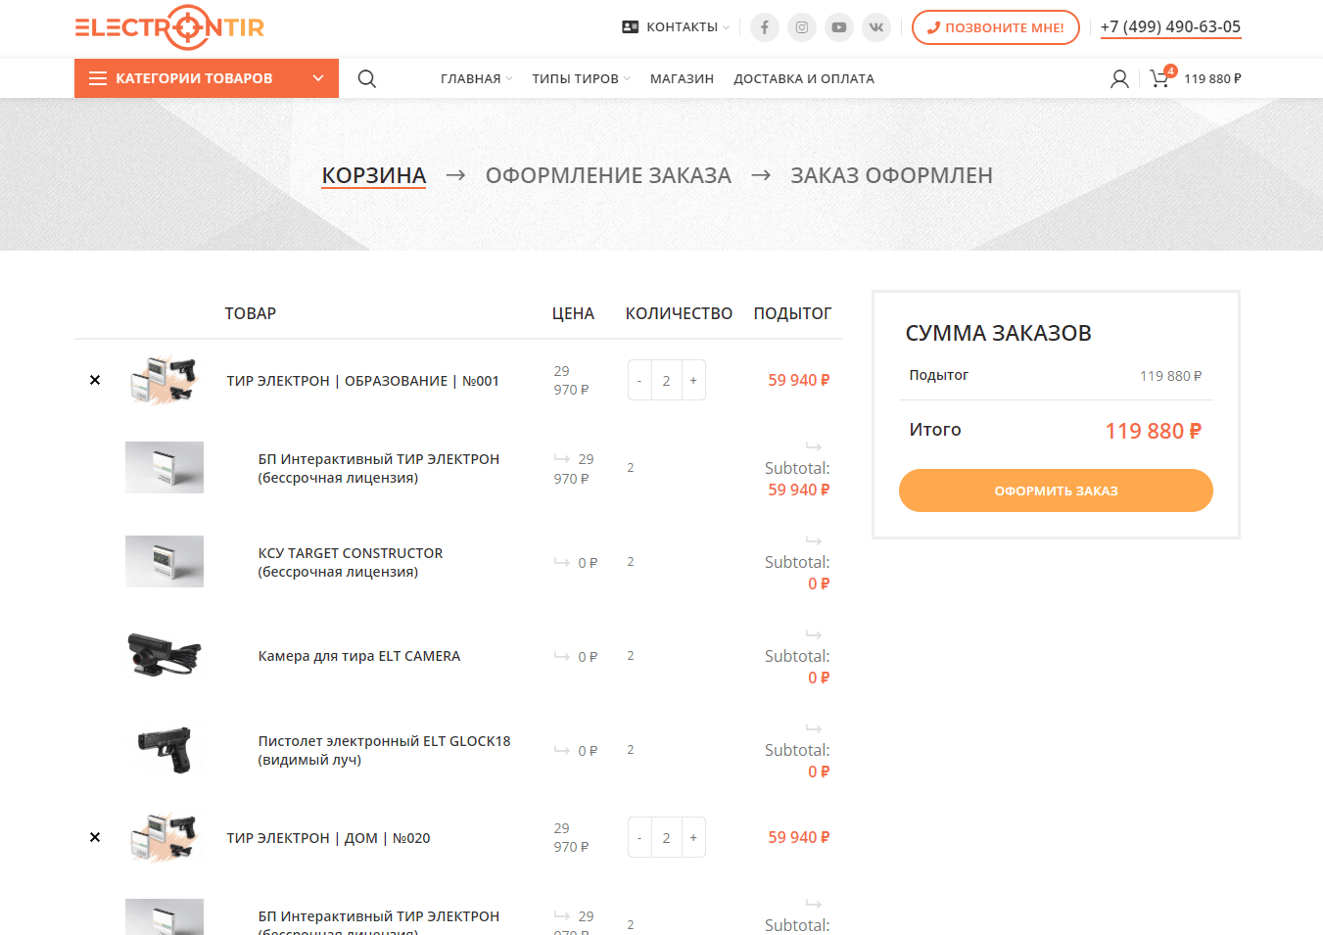Click the ОФОРМИТЬ ЗАКАЗ button
Image resolution: width=1323 pixels, height=935 pixels.
click(1056, 491)
